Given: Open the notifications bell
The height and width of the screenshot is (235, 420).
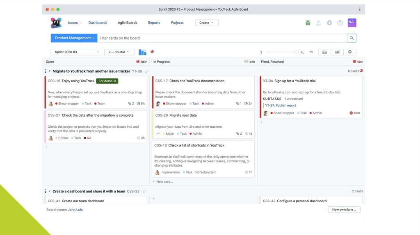Looking at the screenshot, I should point(319,23).
